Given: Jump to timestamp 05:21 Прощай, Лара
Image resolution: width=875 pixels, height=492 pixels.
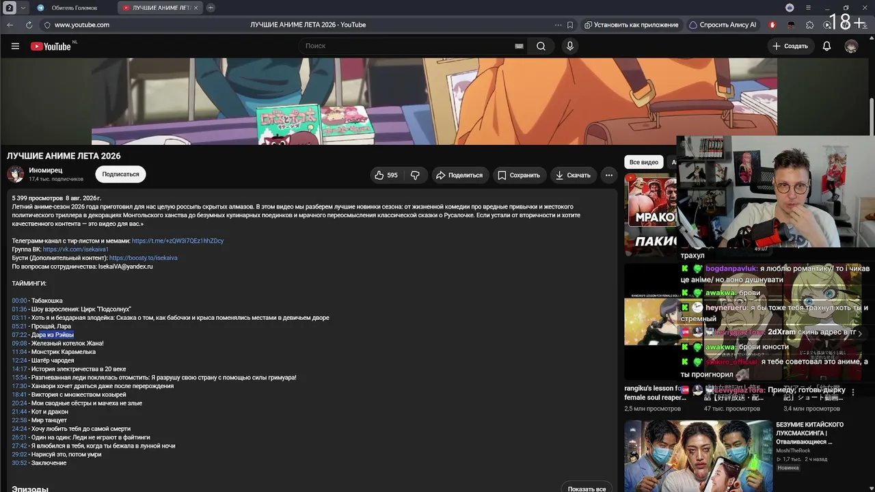Looking at the screenshot, I should pos(19,326).
